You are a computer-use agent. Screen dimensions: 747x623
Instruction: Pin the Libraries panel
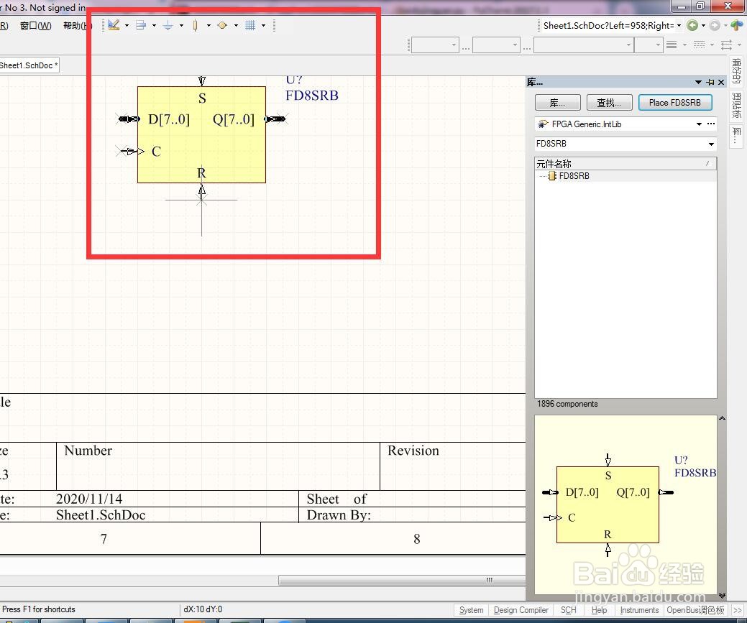[710, 82]
